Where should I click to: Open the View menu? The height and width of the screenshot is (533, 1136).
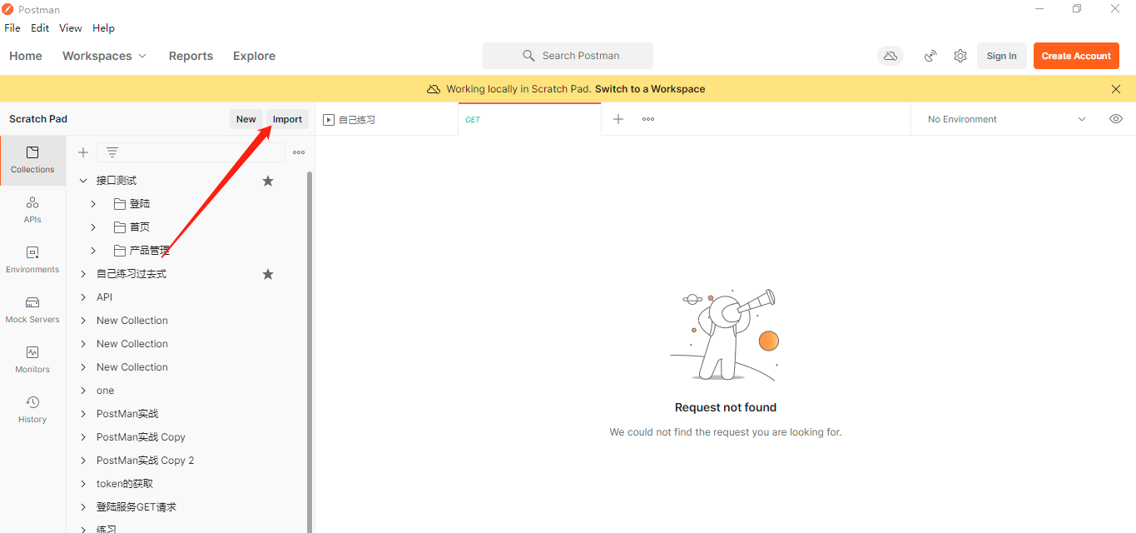point(71,28)
